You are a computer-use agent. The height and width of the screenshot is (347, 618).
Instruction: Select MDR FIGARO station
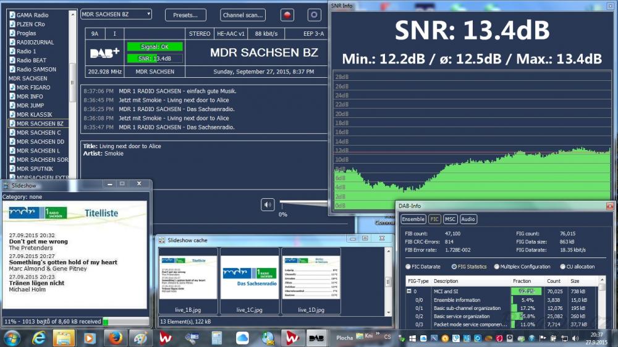(x=33, y=88)
